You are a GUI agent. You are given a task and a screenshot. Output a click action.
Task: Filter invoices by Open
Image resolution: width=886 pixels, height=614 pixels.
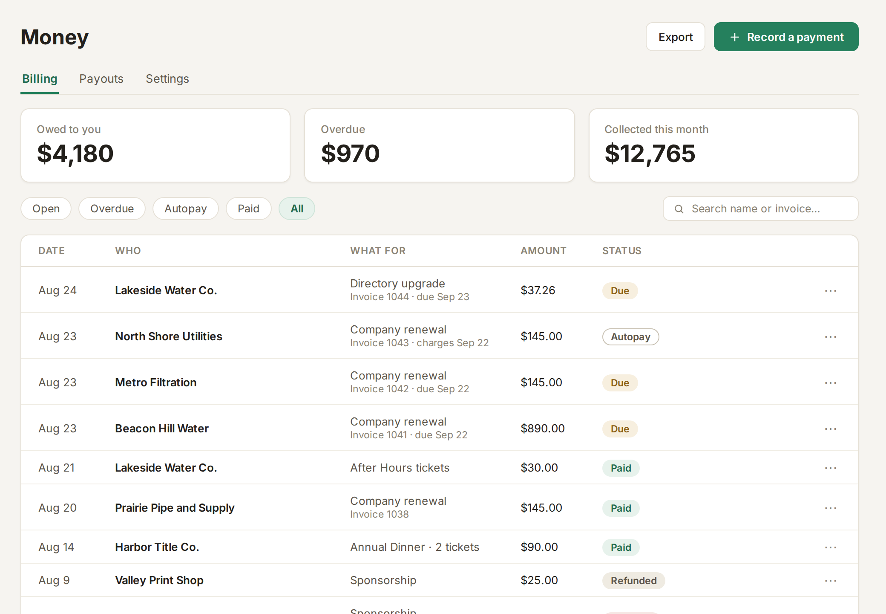click(x=46, y=209)
